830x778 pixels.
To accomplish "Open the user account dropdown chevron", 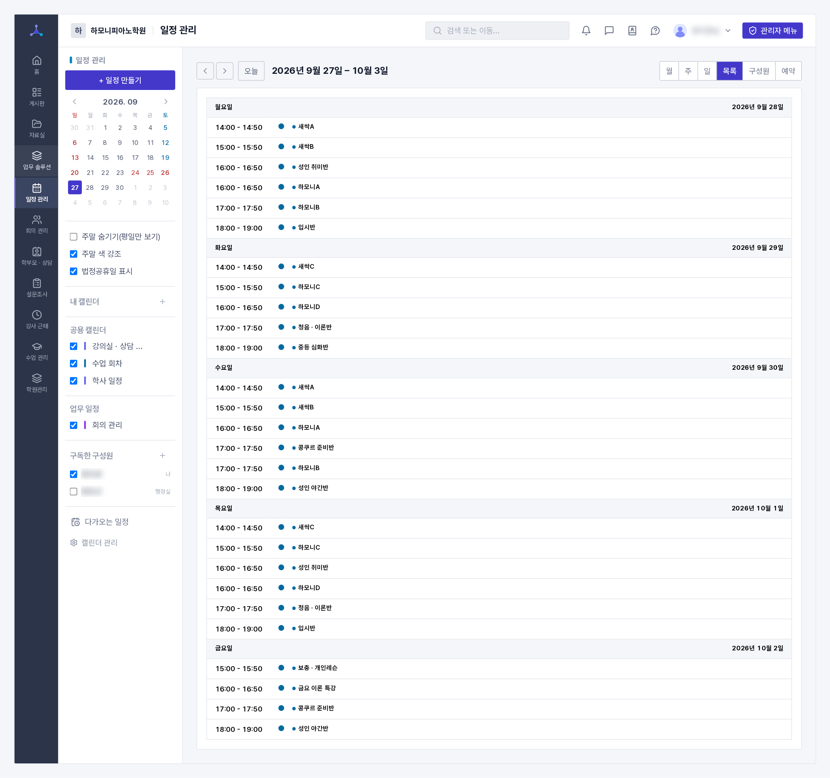I will pyautogui.click(x=728, y=30).
